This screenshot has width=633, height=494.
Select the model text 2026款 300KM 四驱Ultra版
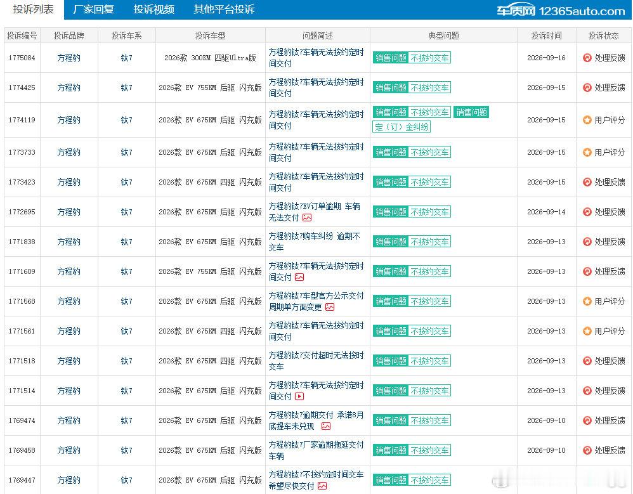click(x=210, y=58)
